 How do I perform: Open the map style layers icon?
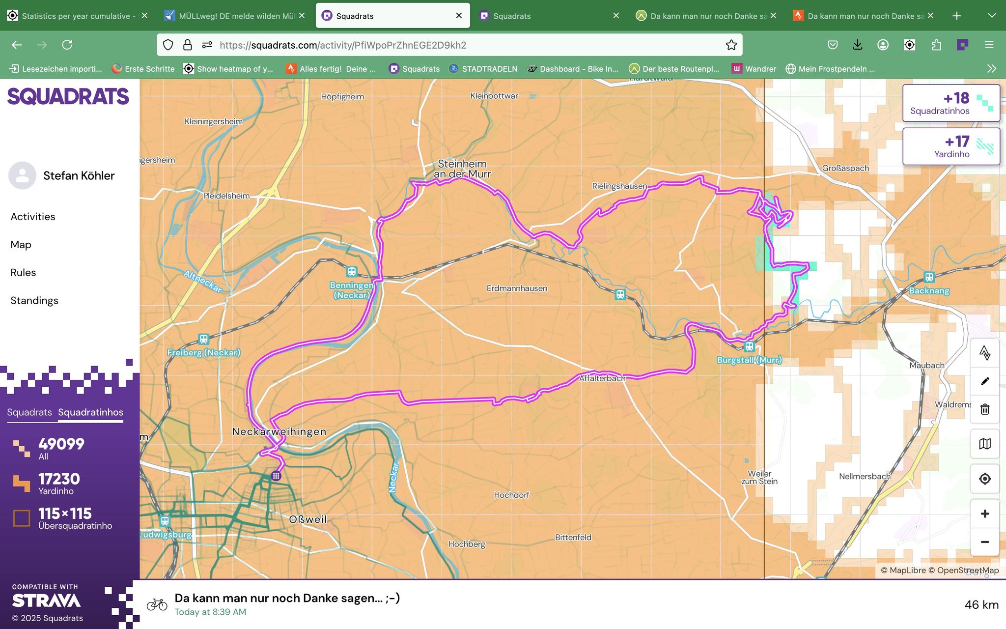[x=984, y=444]
